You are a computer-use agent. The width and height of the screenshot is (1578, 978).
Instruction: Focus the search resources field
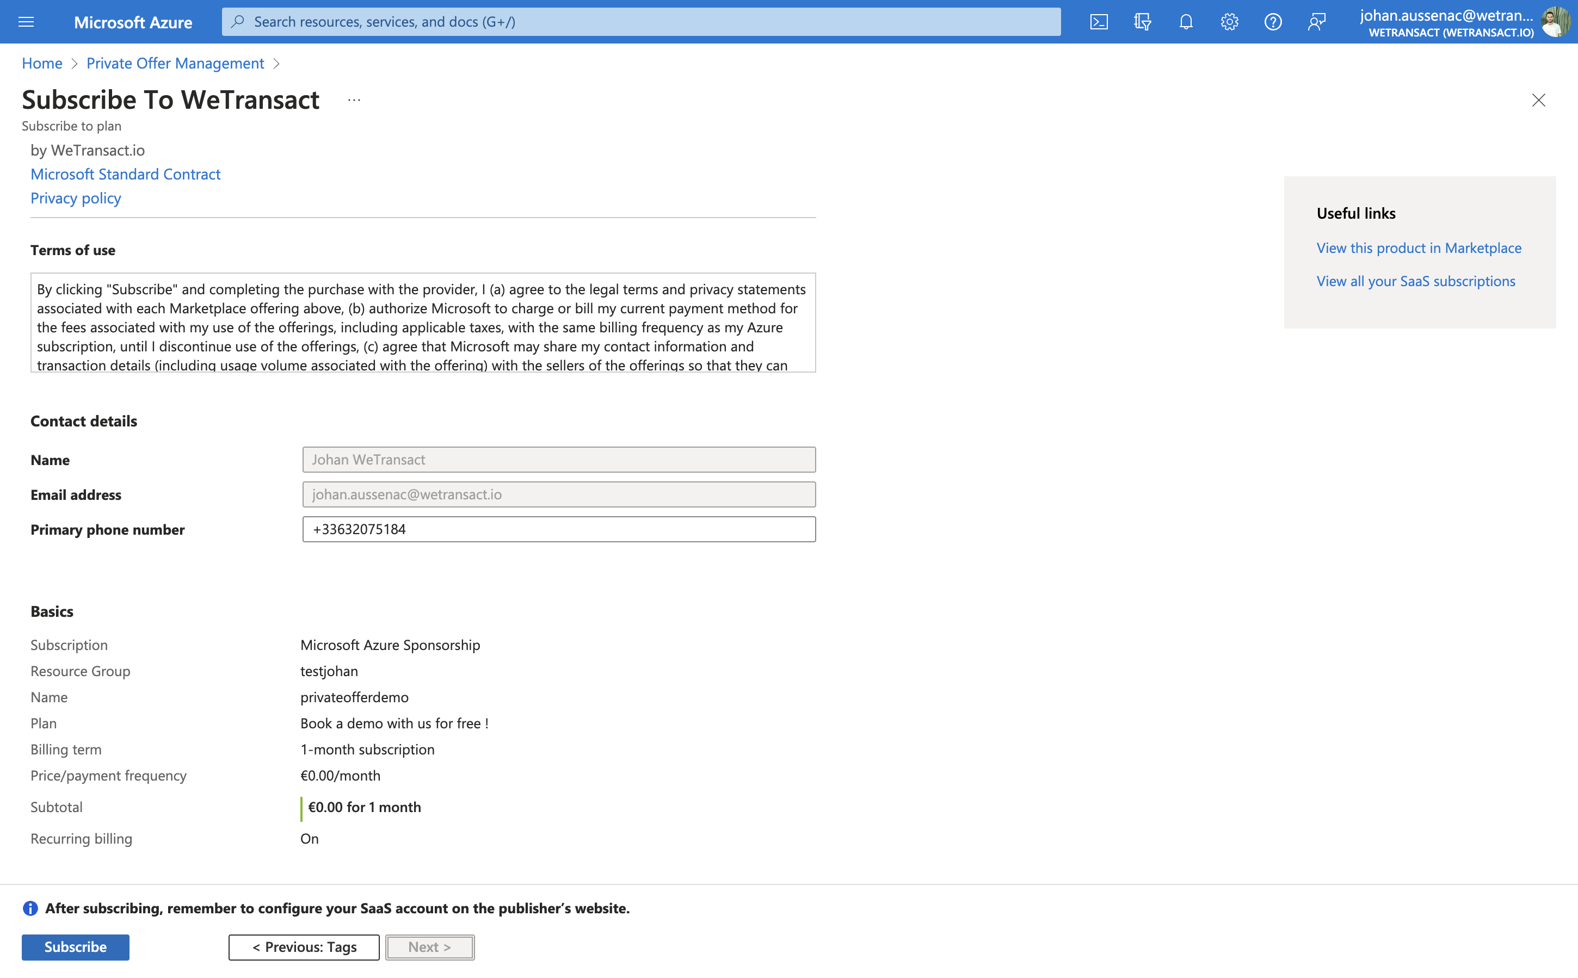coord(641,22)
